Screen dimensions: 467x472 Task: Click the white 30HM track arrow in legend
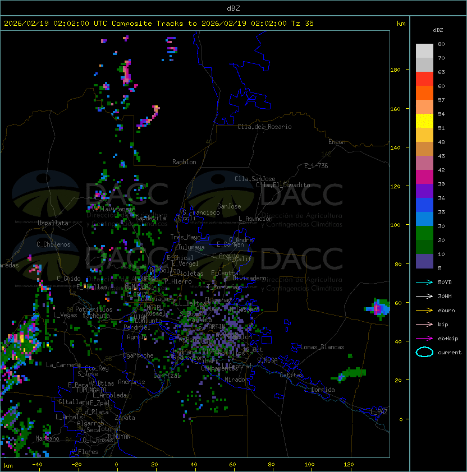[424, 296]
